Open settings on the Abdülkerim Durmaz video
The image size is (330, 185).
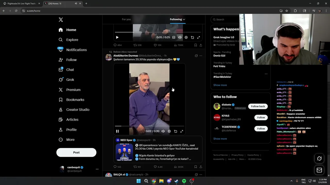(169, 131)
